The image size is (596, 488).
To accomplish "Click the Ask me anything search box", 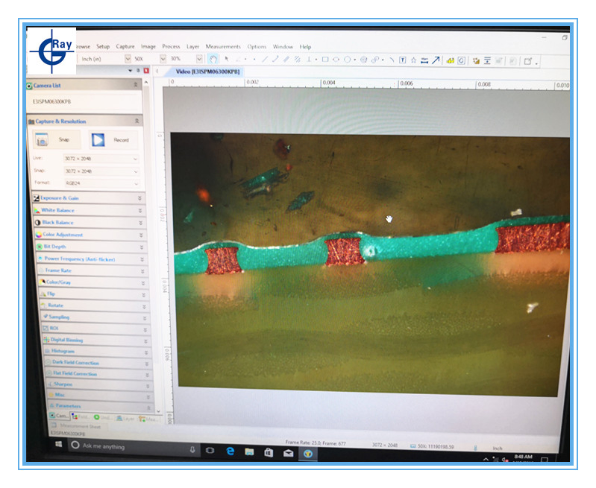I will 131,447.
